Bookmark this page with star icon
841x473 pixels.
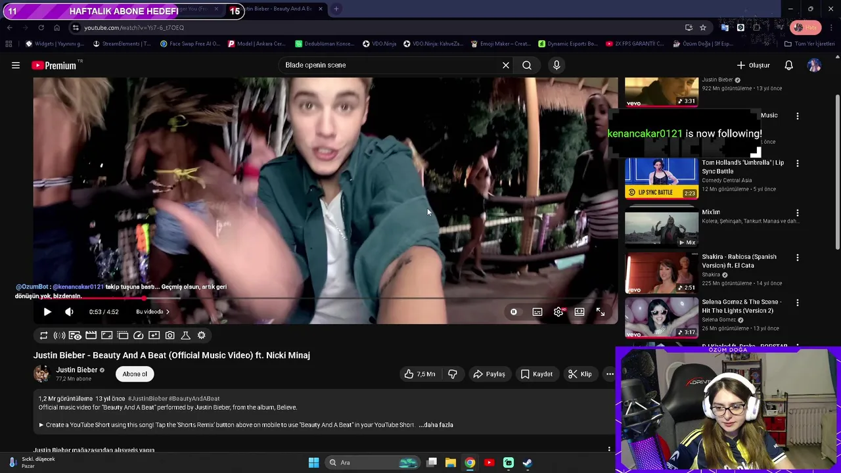(703, 28)
